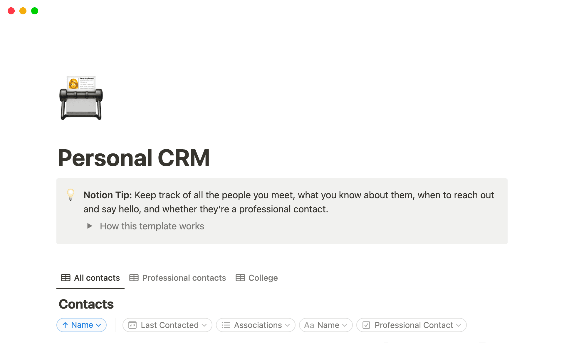
Task: Select the Personal CRM page title
Action: click(134, 158)
